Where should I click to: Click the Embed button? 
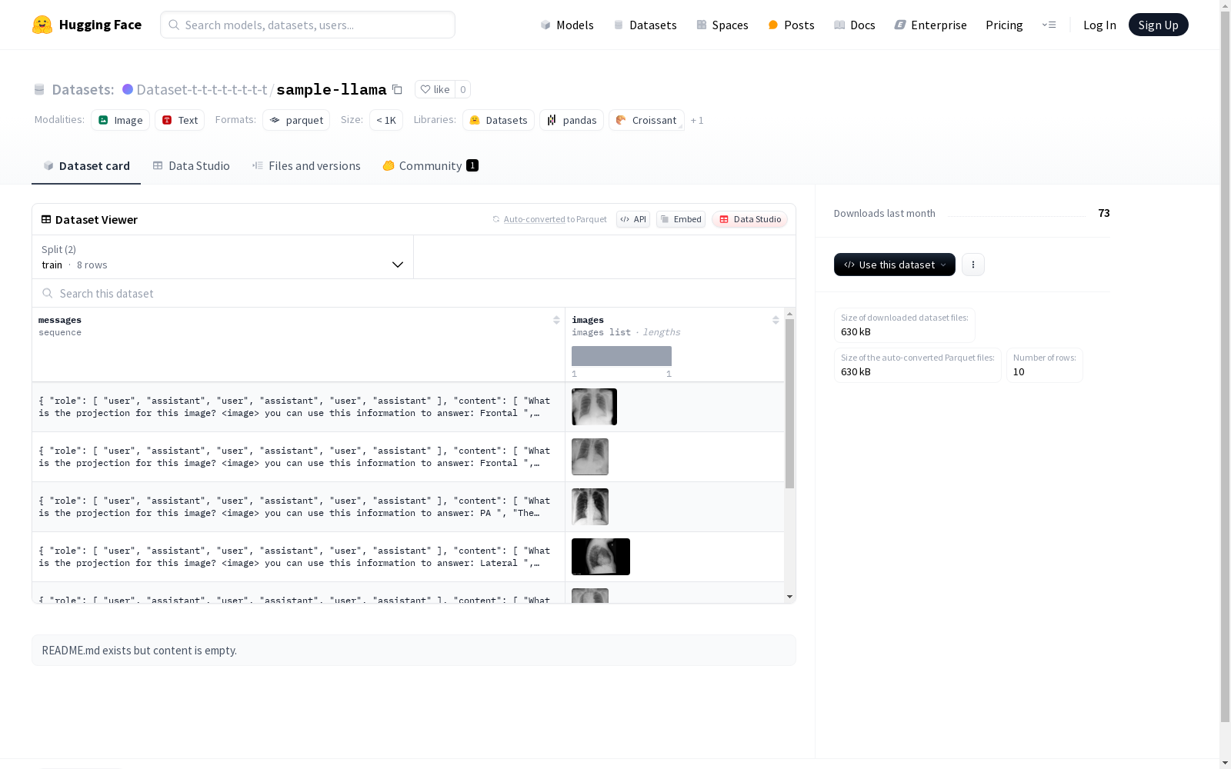681,219
